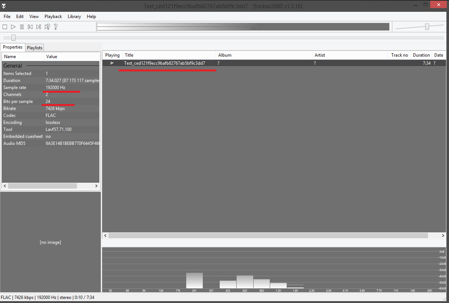Click the volume slider handle
The width and height of the screenshot is (449, 303).
[427, 26]
